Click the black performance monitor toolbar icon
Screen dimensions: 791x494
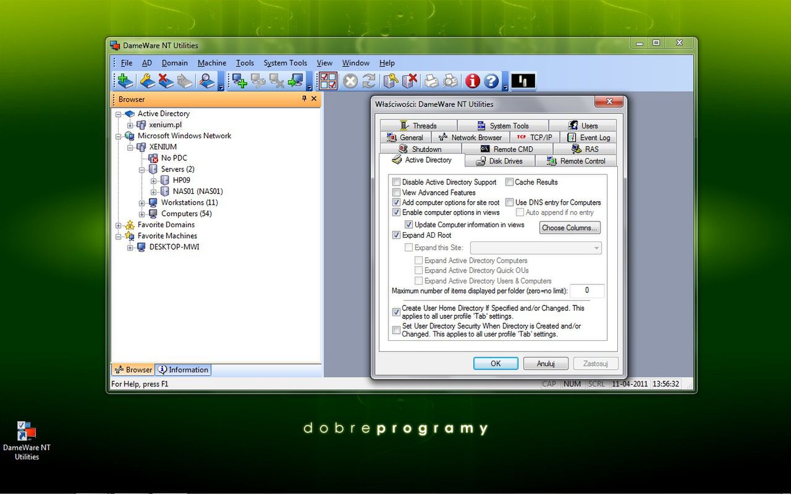point(523,81)
